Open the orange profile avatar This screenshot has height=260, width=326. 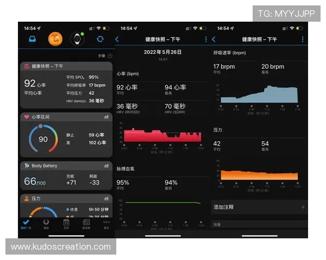(x=55, y=39)
